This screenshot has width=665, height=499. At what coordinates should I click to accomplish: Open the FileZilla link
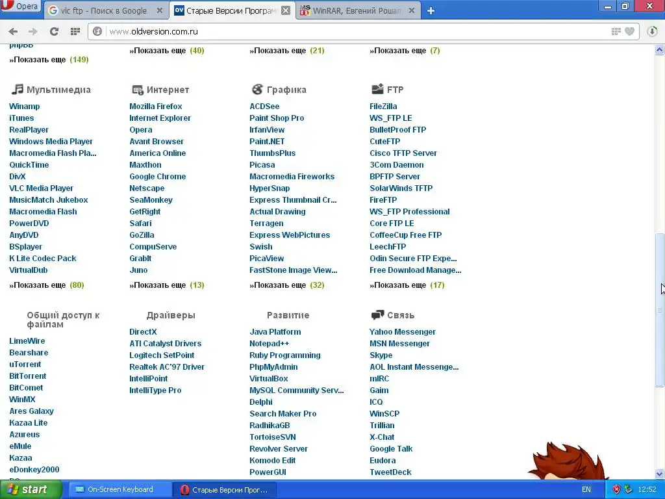383,106
